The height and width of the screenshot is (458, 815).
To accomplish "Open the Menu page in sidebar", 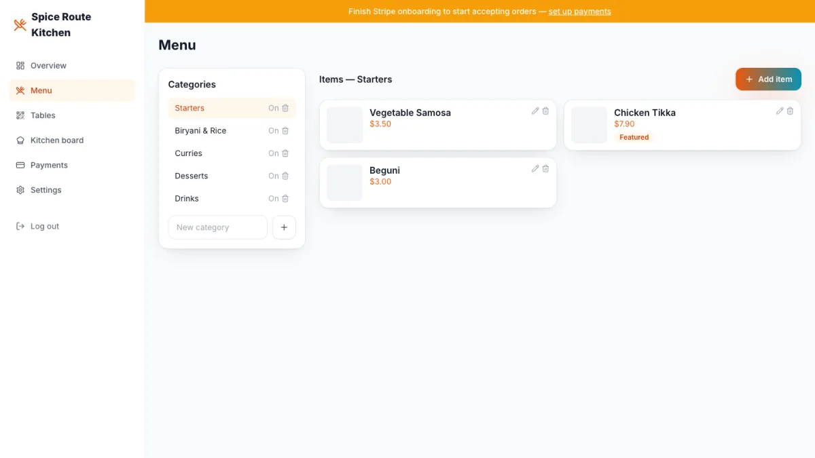I will pos(72,90).
